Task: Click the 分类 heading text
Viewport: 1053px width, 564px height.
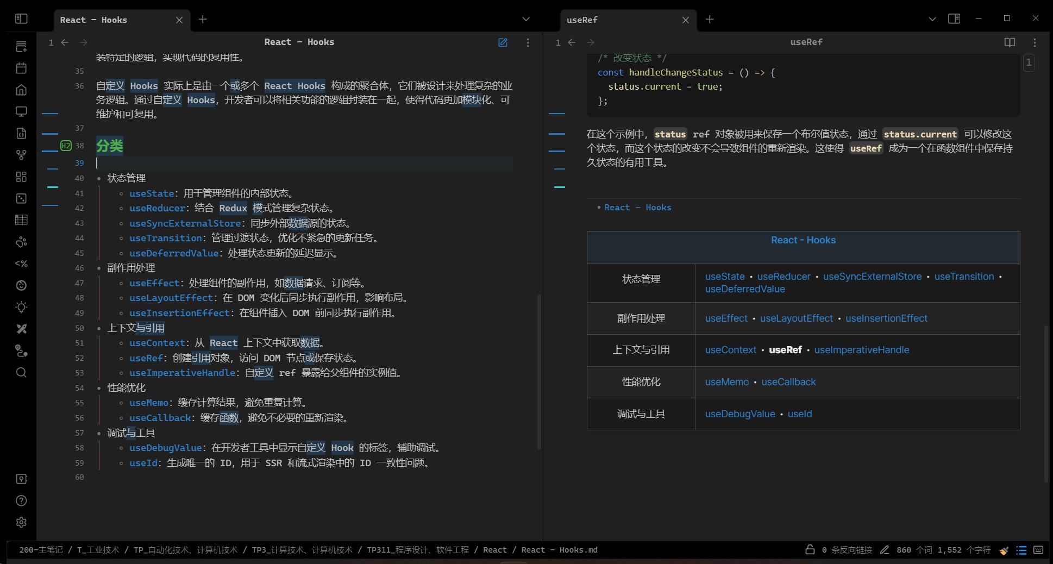Action: (110, 146)
